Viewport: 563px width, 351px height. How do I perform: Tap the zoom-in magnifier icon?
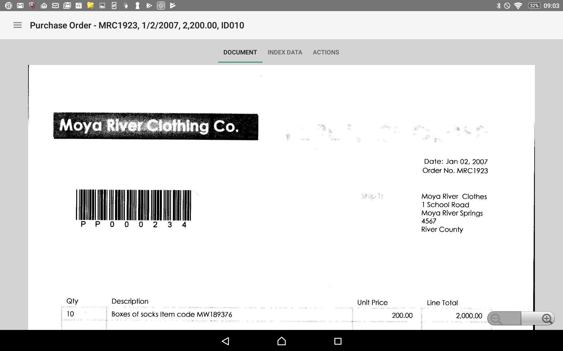coord(547,318)
